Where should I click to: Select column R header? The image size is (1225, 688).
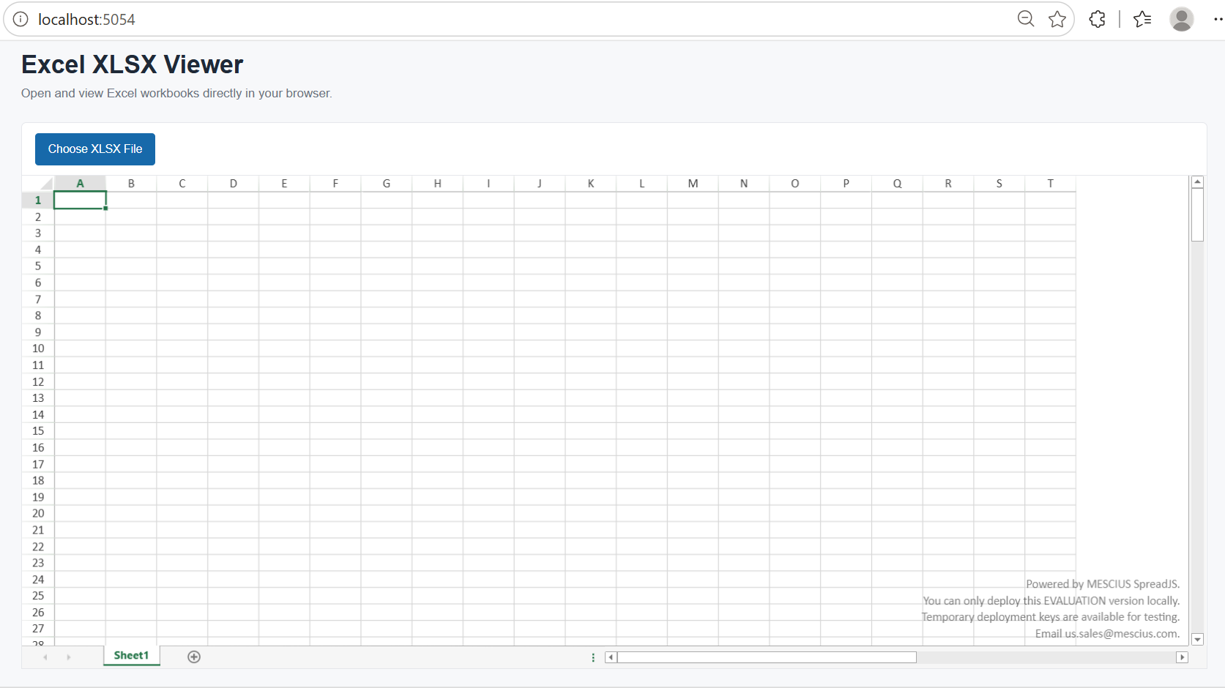[948, 184]
